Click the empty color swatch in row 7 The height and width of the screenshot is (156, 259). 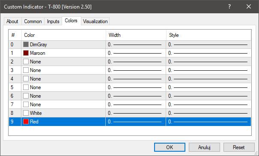(x=26, y=105)
